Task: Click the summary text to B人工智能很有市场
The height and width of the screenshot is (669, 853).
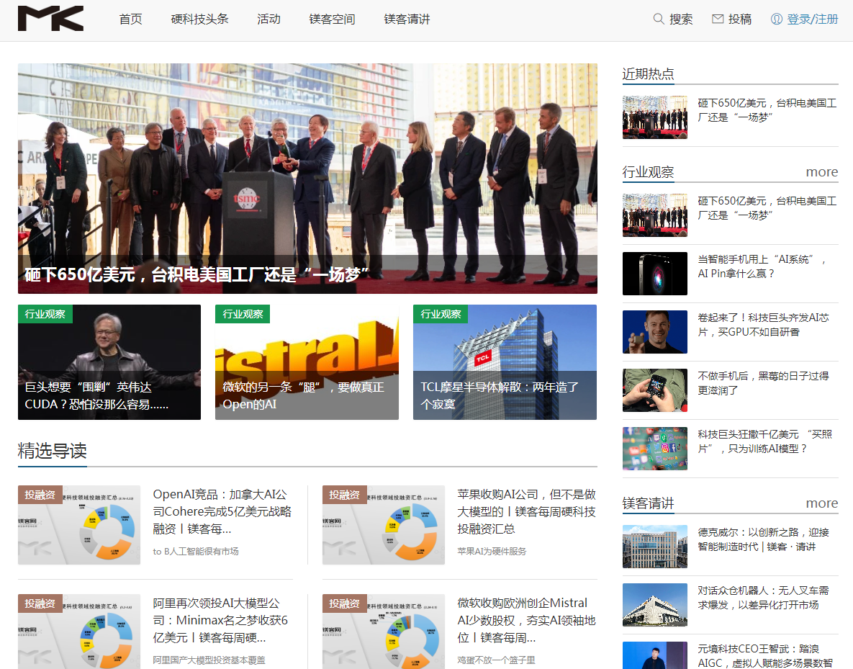Action: [x=196, y=552]
